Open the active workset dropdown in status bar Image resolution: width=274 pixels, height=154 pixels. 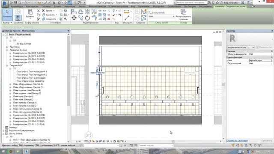pos(101,145)
